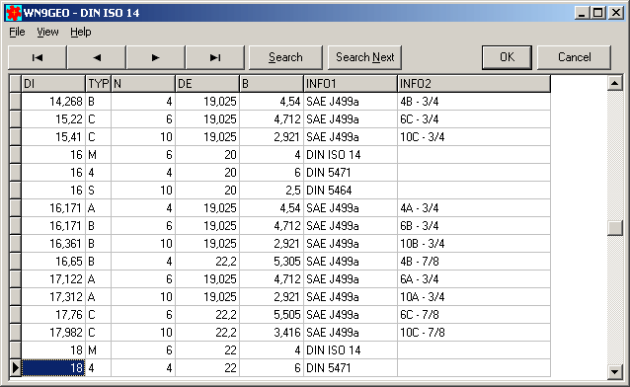Click the scrollbar down arrow

[615, 372]
